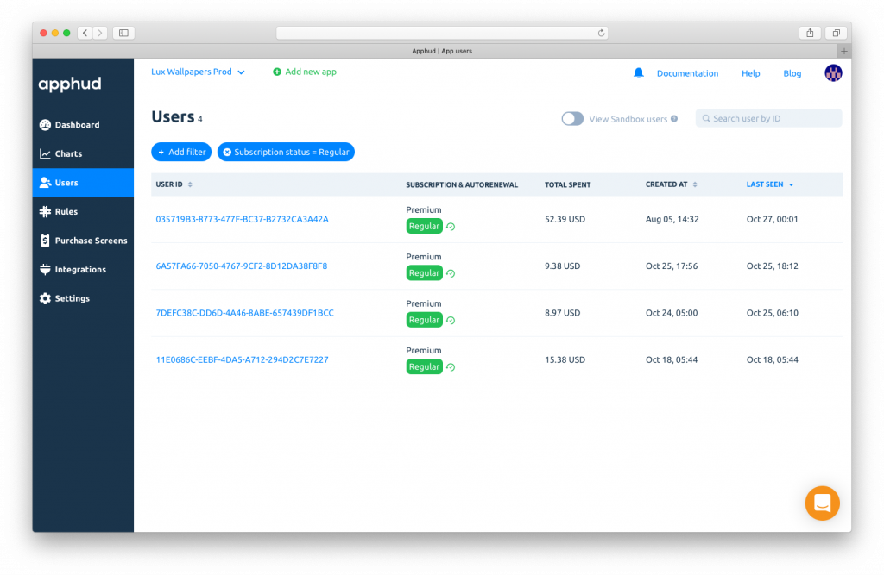Go back with browser back arrow
The width and height of the screenshot is (884, 575).
coord(85,34)
